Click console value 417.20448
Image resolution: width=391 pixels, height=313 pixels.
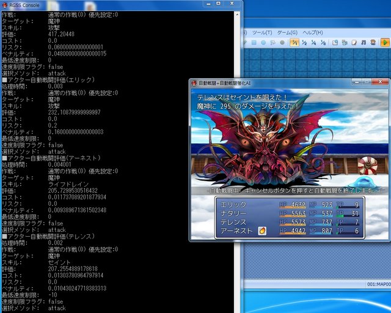(x=61, y=34)
